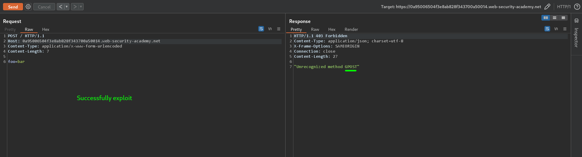
Task: Toggle word wrap in the Request editor
Action: click(x=261, y=29)
